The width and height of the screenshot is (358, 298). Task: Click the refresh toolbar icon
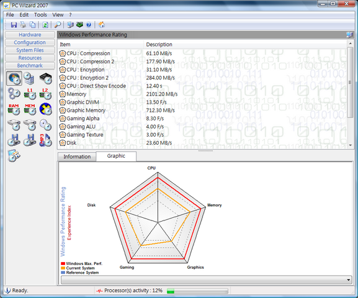pyautogui.click(x=45, y=25)
